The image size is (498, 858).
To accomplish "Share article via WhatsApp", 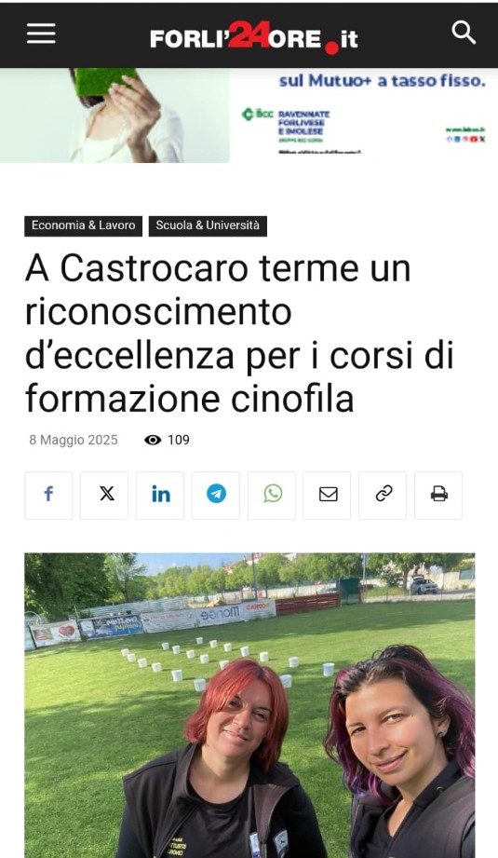I will [x=272, y=496].
